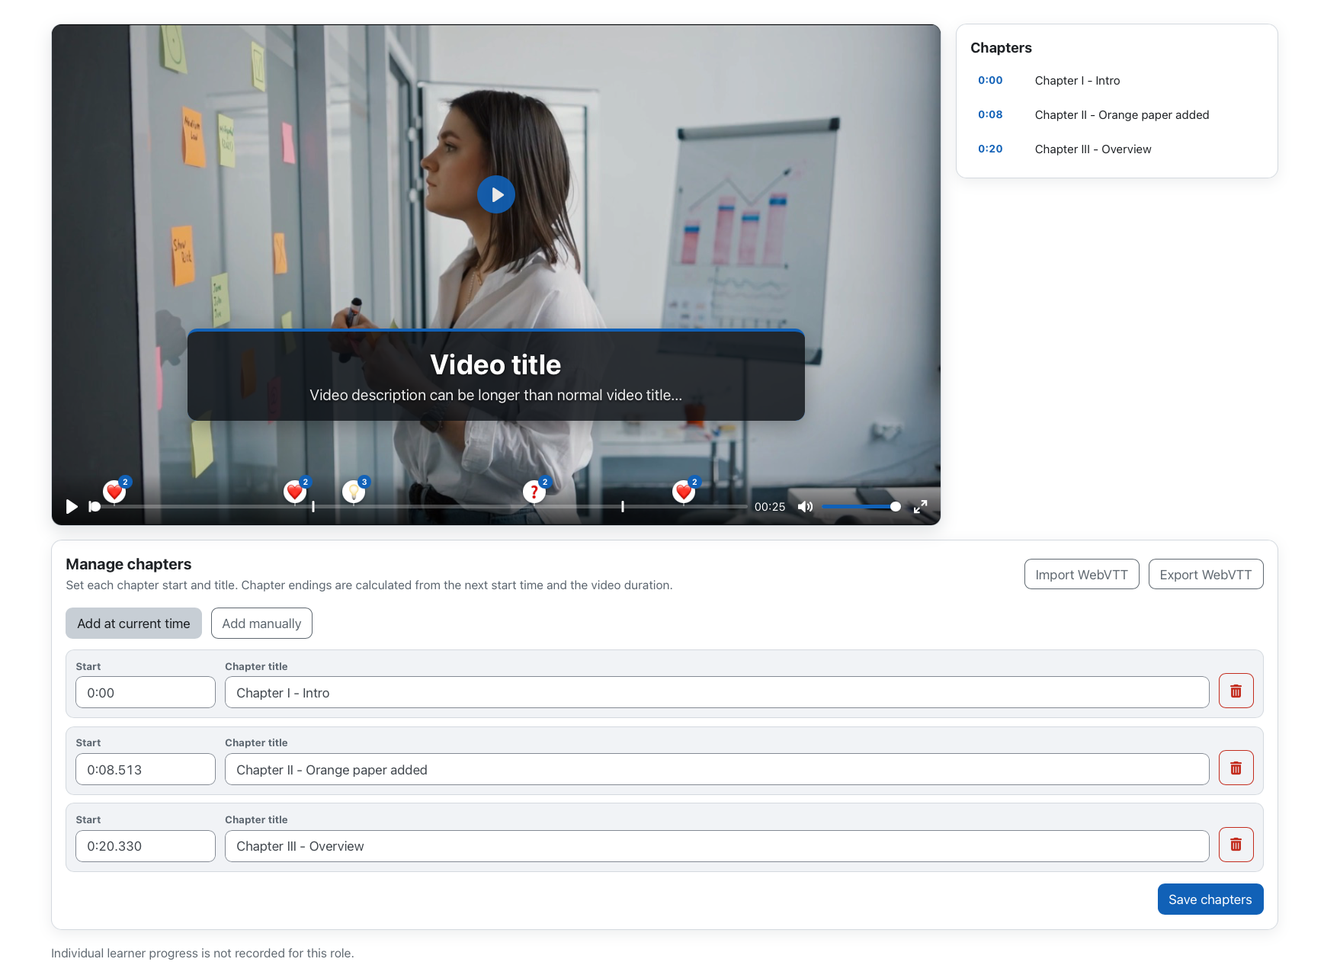
Task: Adjust the volume slider handle
Action: 895,506
